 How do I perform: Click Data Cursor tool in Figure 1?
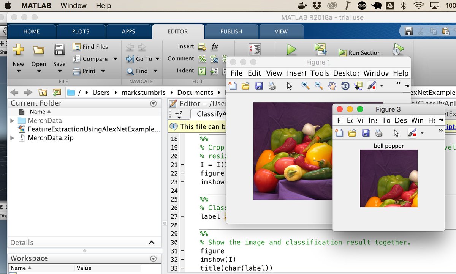pos(358,86)
